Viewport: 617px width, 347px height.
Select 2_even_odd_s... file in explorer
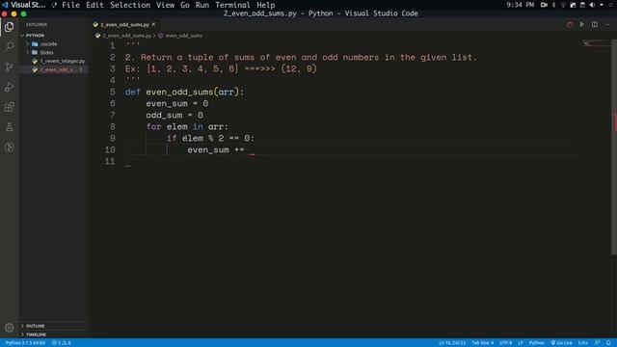(x=56, y=69)
